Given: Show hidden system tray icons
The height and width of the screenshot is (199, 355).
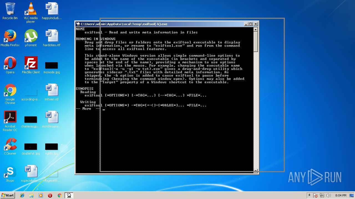Looking at the screenshot, I should (309, 195).
